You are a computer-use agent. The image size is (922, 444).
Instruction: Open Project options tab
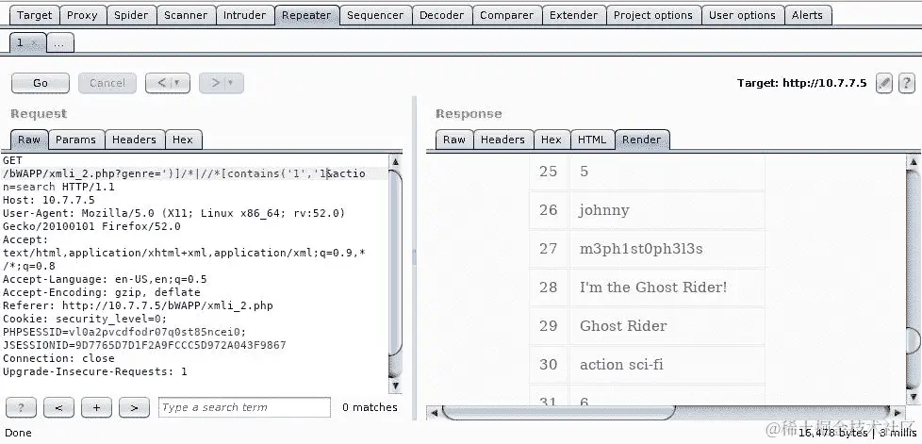tap(653, 15)
